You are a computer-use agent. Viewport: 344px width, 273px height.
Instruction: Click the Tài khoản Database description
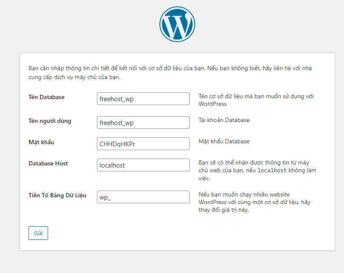pos(224,120)
